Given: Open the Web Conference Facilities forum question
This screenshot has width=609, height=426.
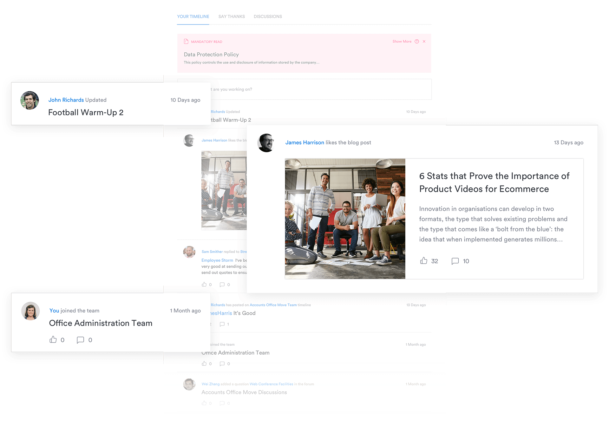Looking at the screenshot, I should (271, 384).
